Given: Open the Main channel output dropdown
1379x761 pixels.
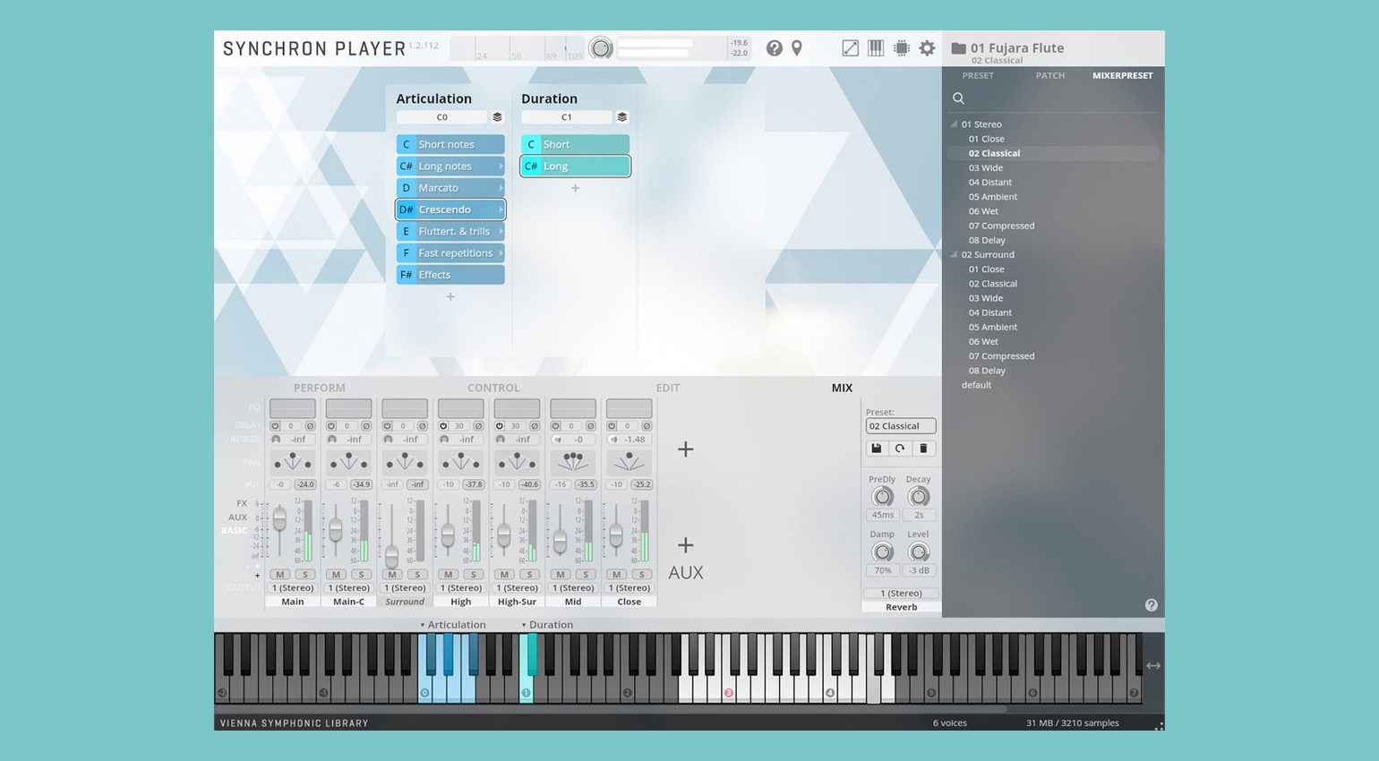Looking at the screenshot, I should point(293,588).
